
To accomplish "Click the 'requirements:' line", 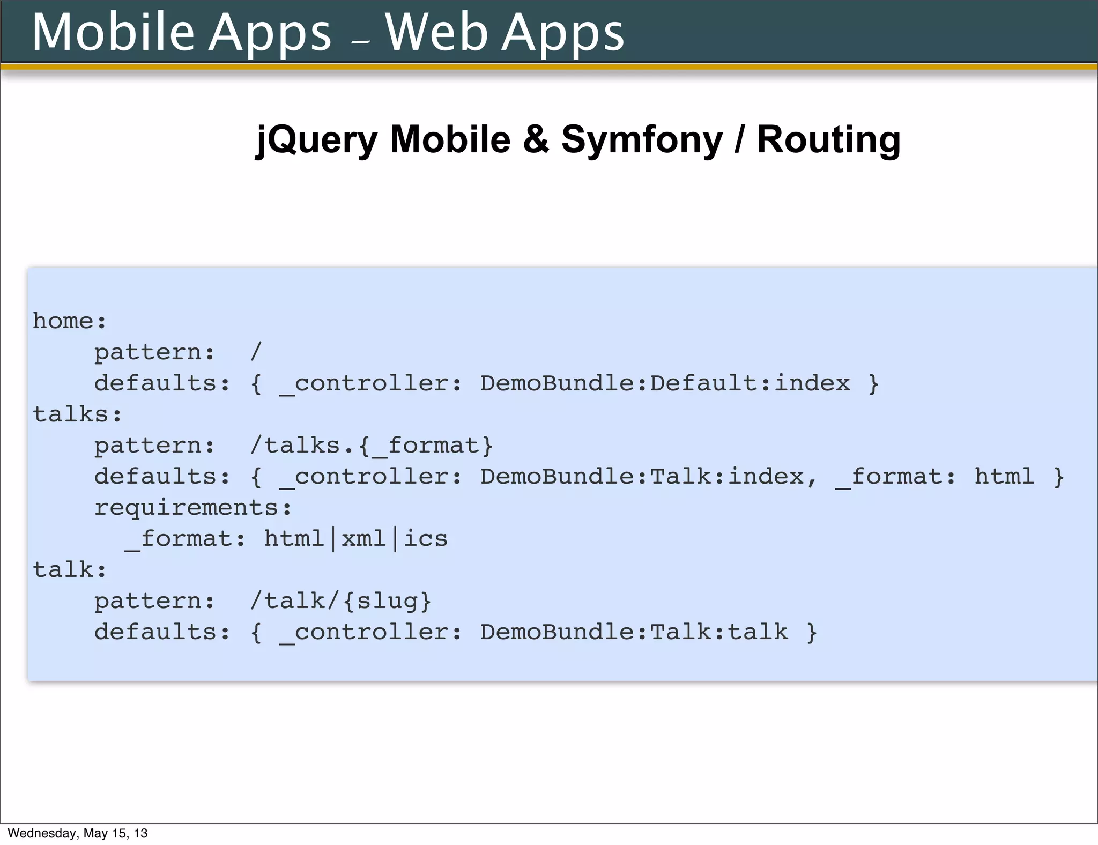I will [x=193, y=508].
